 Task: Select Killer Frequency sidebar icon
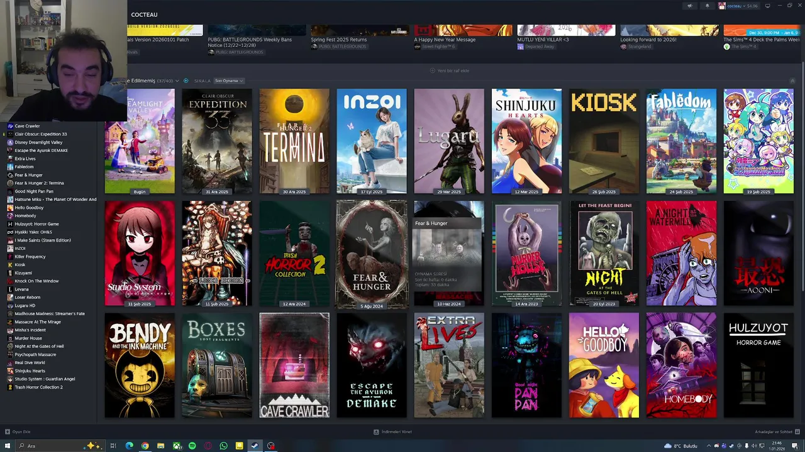pos(10,257)
